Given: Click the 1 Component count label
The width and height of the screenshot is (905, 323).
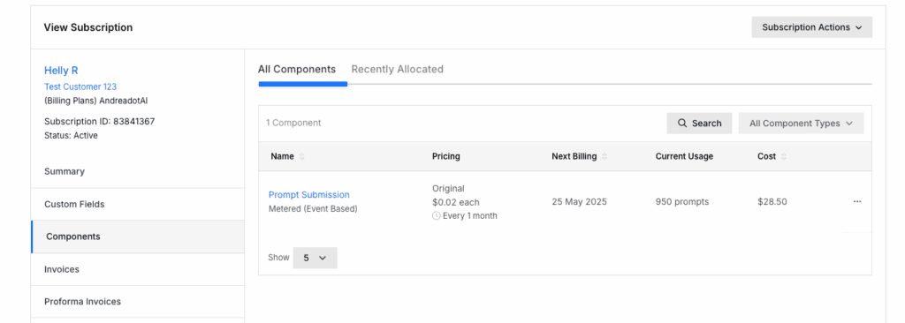Looking at the screenshot, I should [293, 123].
